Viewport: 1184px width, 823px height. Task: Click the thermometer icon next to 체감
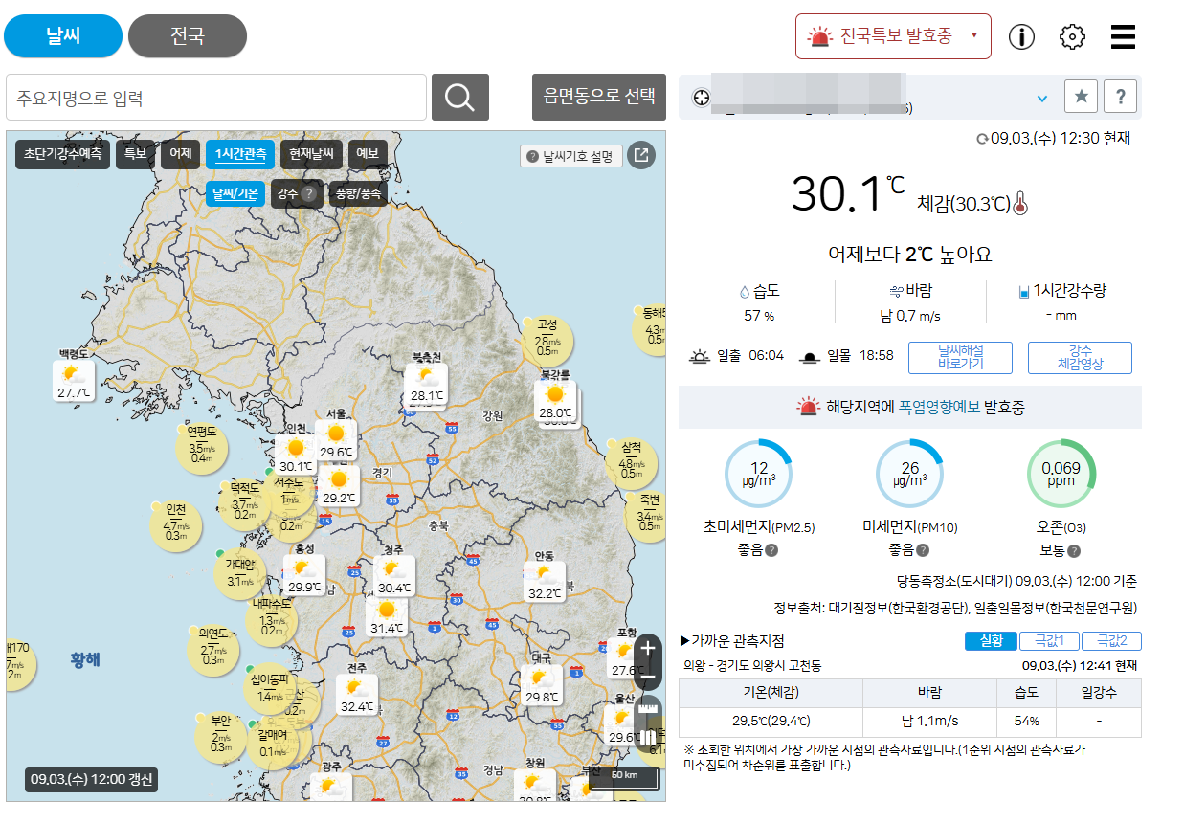[x=1020, y=203]
